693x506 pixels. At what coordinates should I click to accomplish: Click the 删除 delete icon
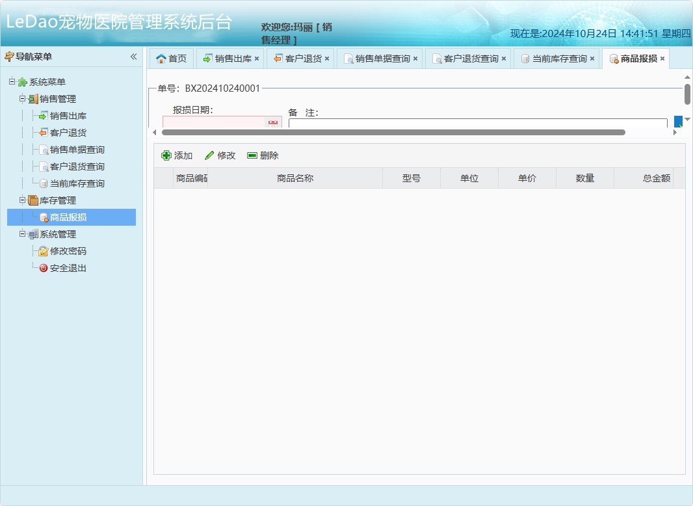pos(252,155)
